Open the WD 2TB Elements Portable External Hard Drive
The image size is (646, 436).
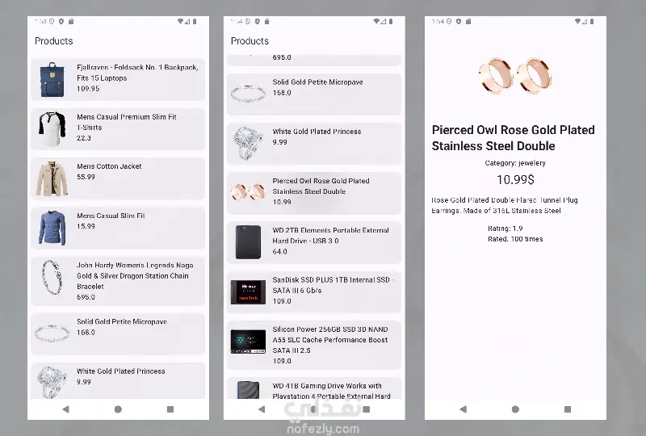(314, 242)
